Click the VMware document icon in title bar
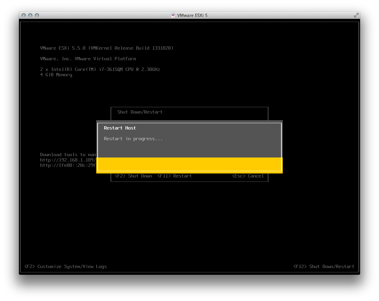Image resolution: width=379 pixels, height=301 pixels. pyautogui.click(x=173, y=15)
